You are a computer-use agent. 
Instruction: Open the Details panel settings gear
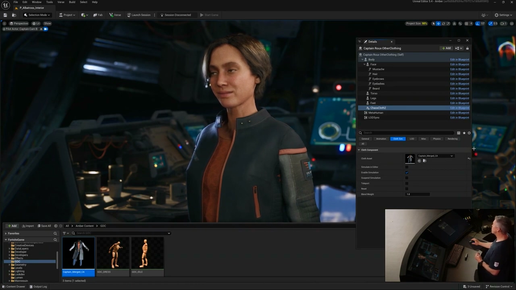[469, 133]
